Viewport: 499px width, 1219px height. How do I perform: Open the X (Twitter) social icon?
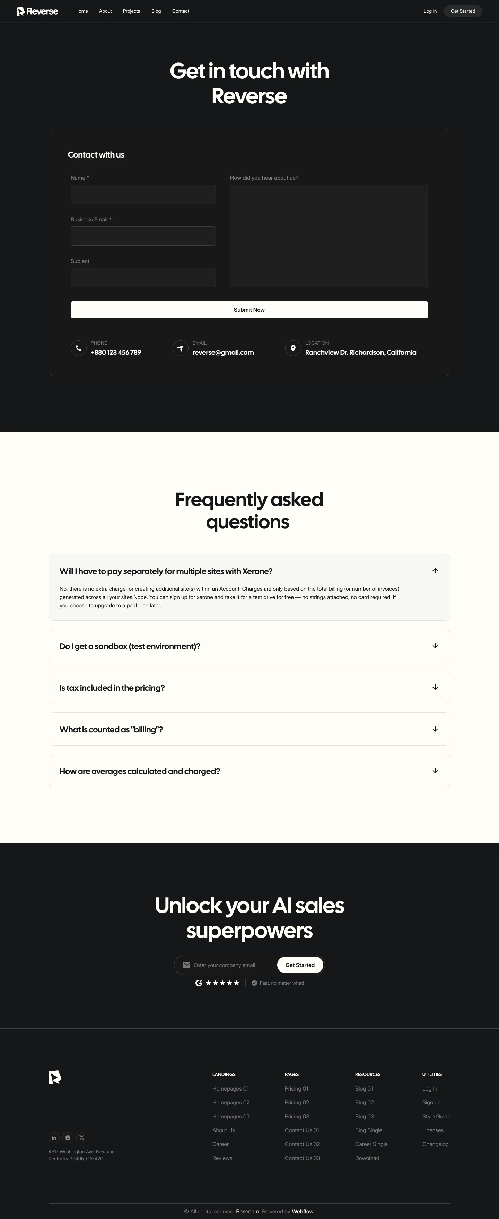(x=82, y=1138)
